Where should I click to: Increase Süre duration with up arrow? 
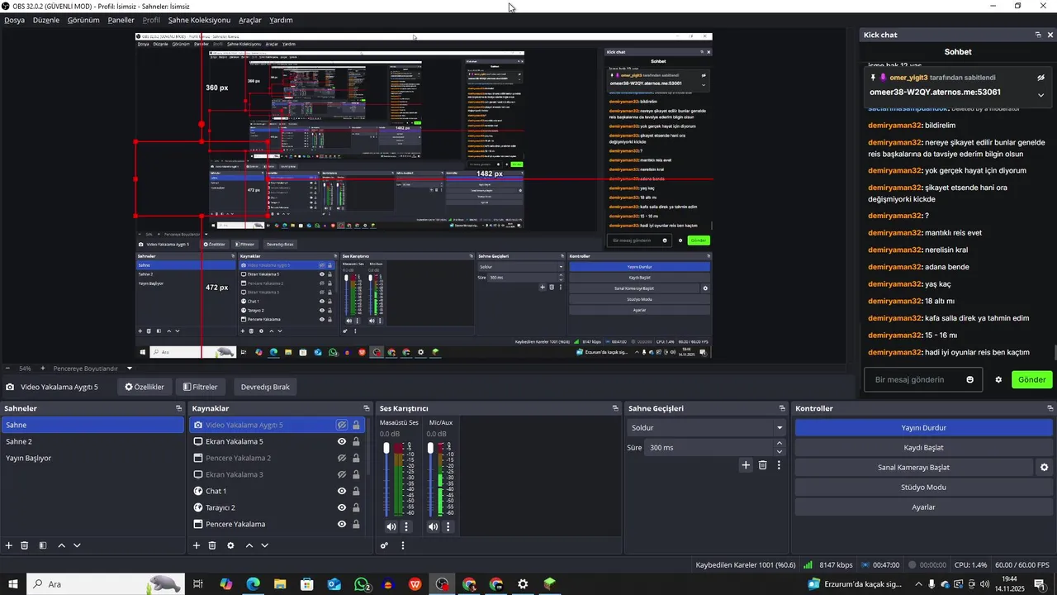(780, 444)
